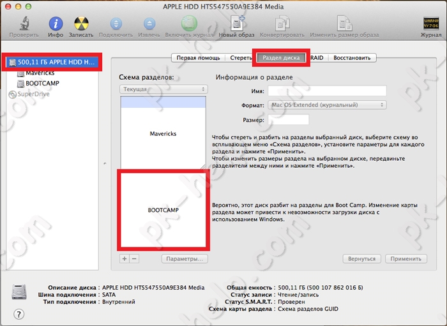Image resolution: width=447 pixels, height=326 pixels.
Task: Close the Disk Utility window
Action: (8, 6)
